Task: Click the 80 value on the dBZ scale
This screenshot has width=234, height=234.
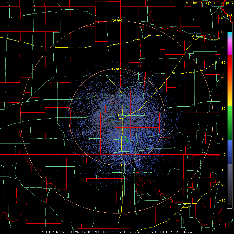Action: click(x=223, y=32)
